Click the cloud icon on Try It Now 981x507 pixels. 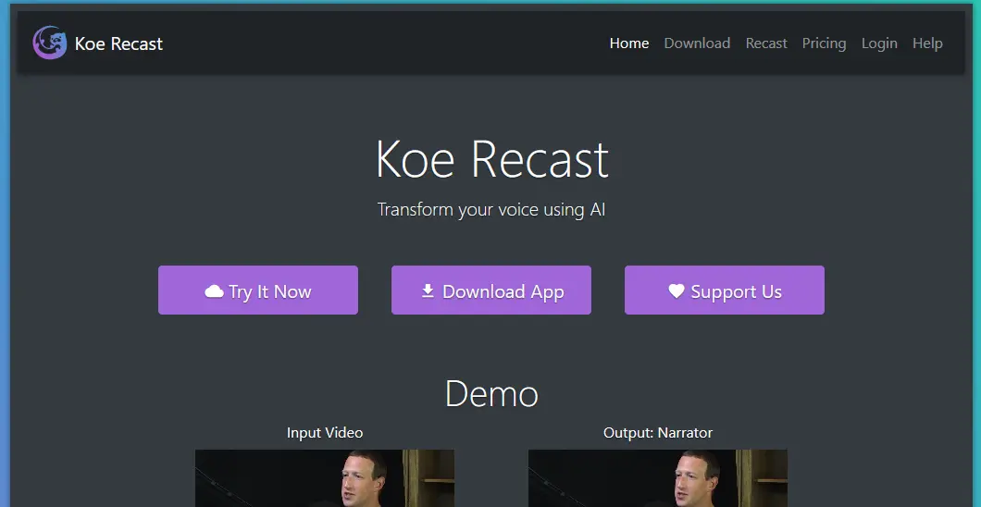[x=214, y=291]
